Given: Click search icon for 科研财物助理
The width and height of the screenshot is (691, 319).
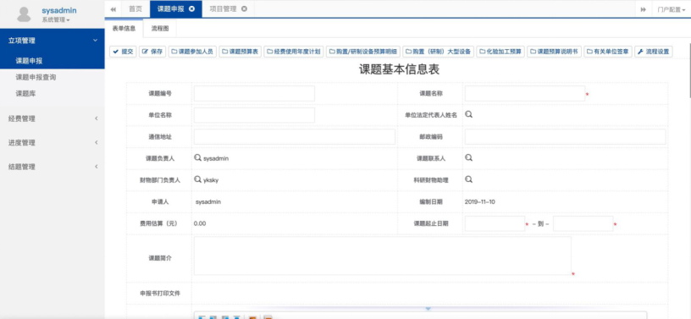Looking at the screenshot, I should [469, 179].
